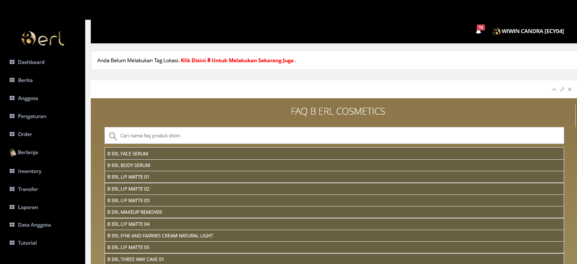
Task: Click the Dashboard grid icon in sidebar
Action: pyautogui.click(x=12, y=62)
